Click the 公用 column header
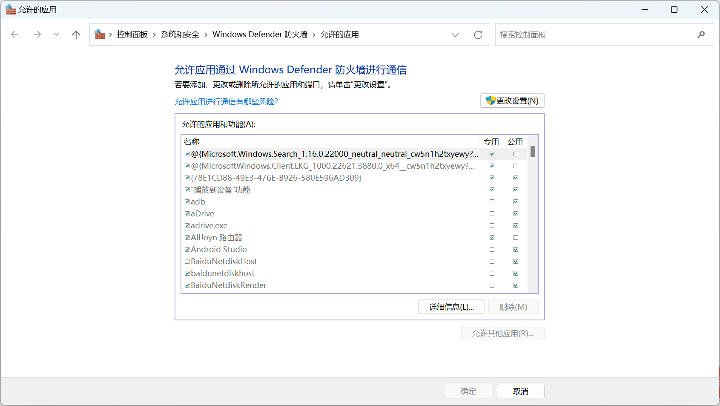Image resolution: width=720 pixels, height=406 pixels. (515, 142)
